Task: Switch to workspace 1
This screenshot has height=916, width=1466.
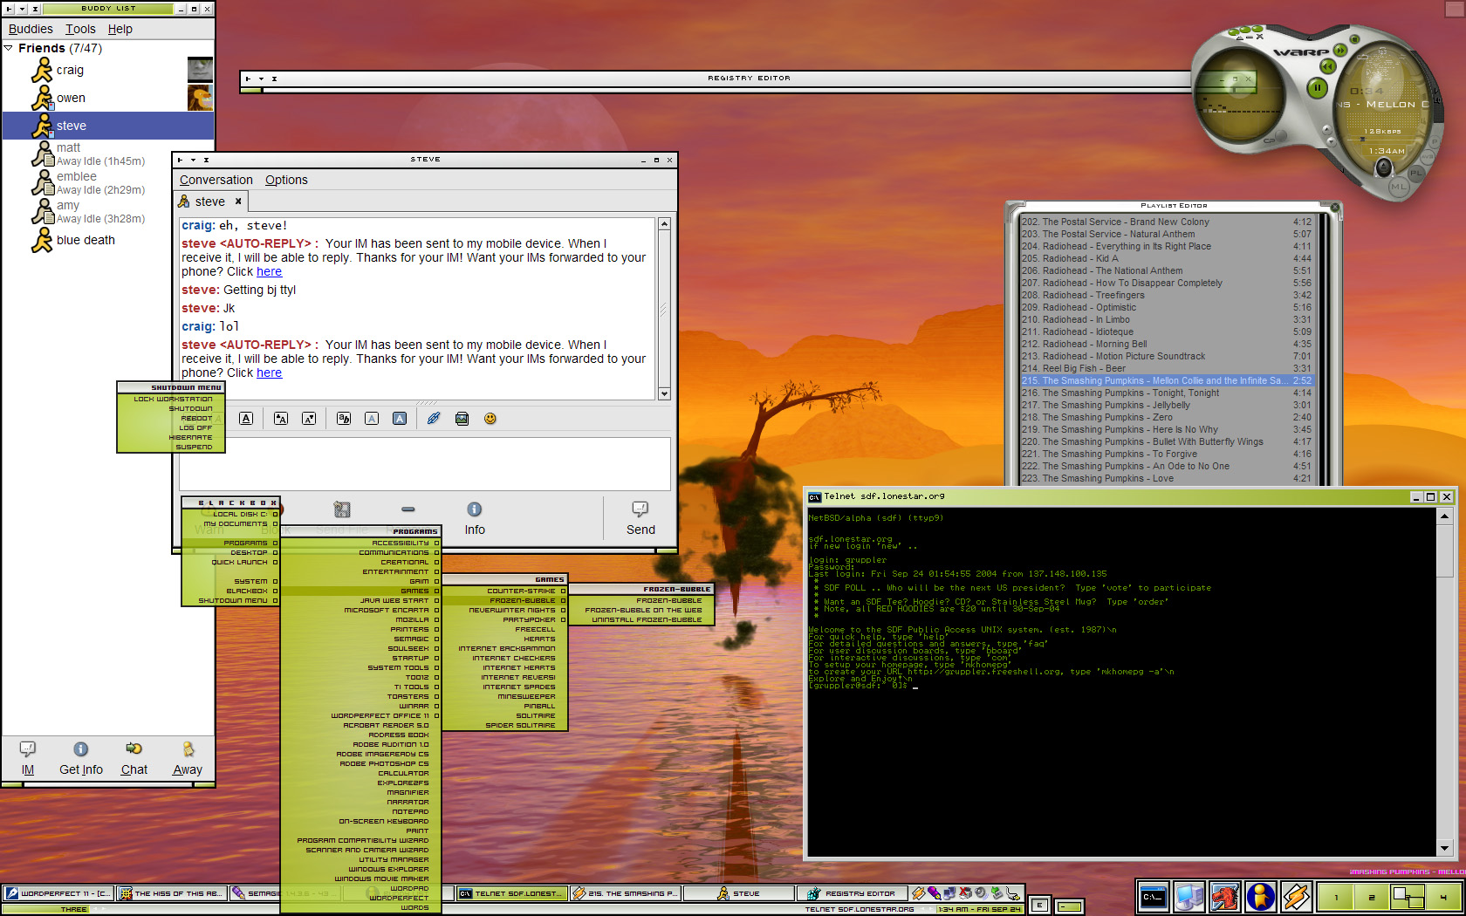Action: pos(1336,897)
